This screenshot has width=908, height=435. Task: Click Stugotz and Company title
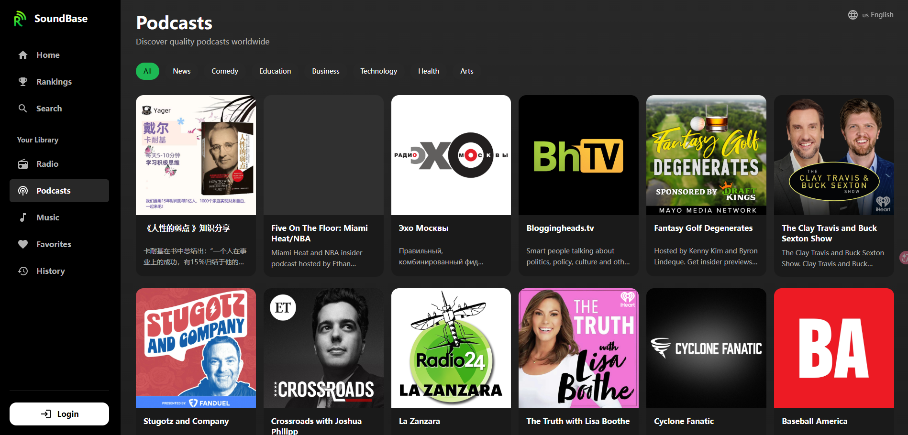pyautogui.click(x=186, y=421)
